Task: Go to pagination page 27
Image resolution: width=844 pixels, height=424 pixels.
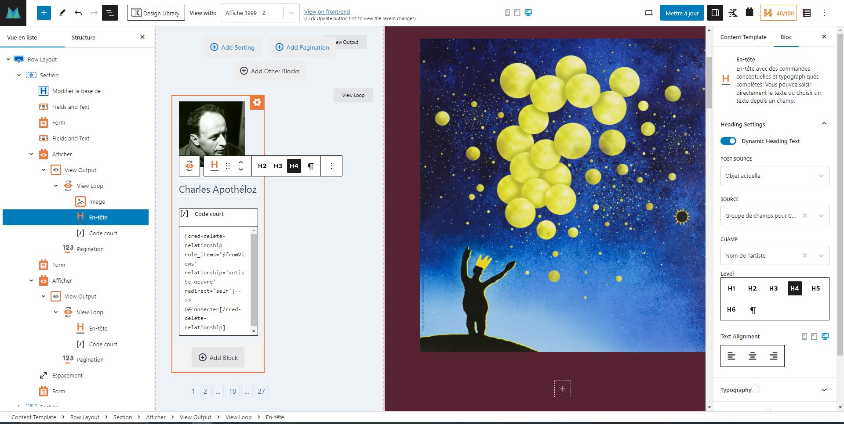Action: tap(262, 391)
